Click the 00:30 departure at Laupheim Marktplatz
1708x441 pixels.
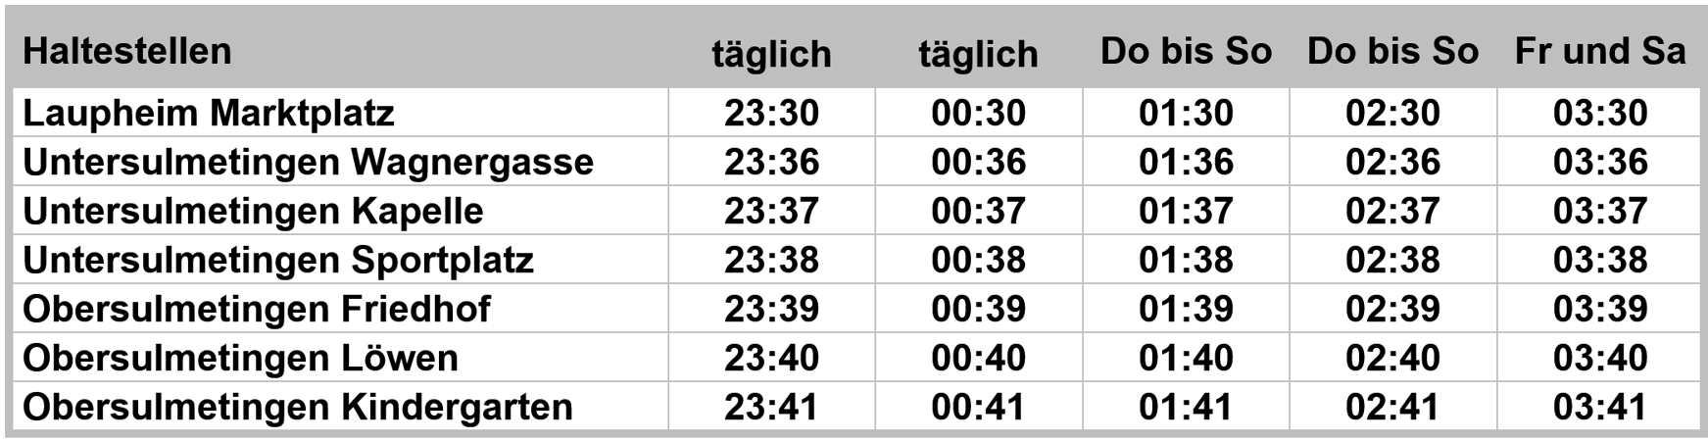tap(978, 113)
